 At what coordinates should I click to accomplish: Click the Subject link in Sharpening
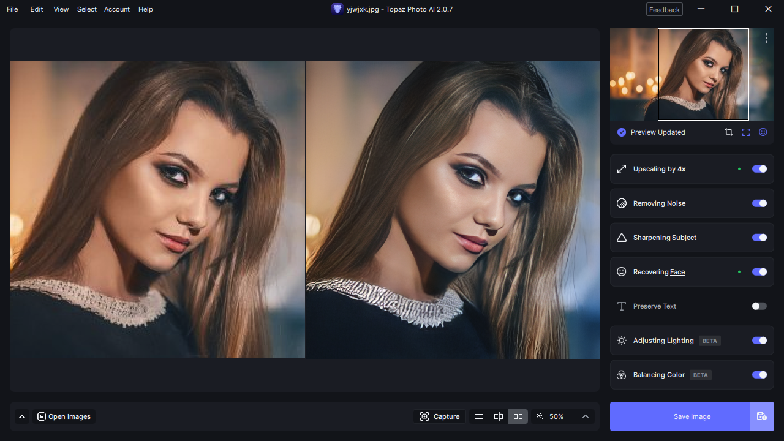tap(684, 238)
